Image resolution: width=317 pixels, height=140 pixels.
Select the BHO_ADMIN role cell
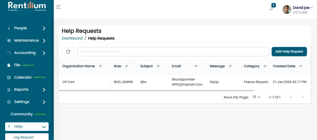click(123, 82)
